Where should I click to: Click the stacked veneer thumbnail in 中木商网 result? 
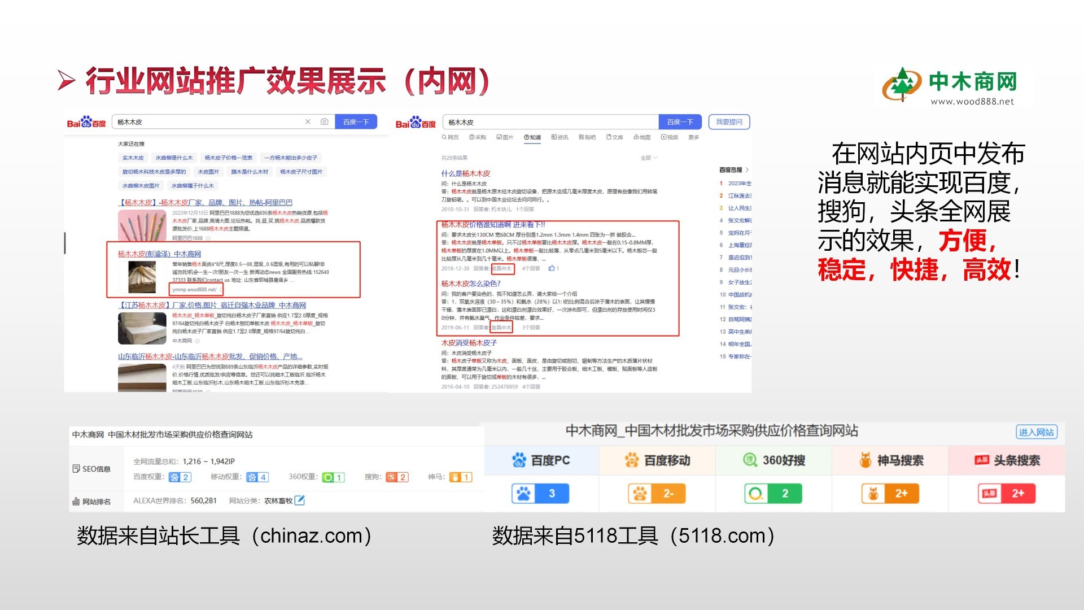[142, 276]
